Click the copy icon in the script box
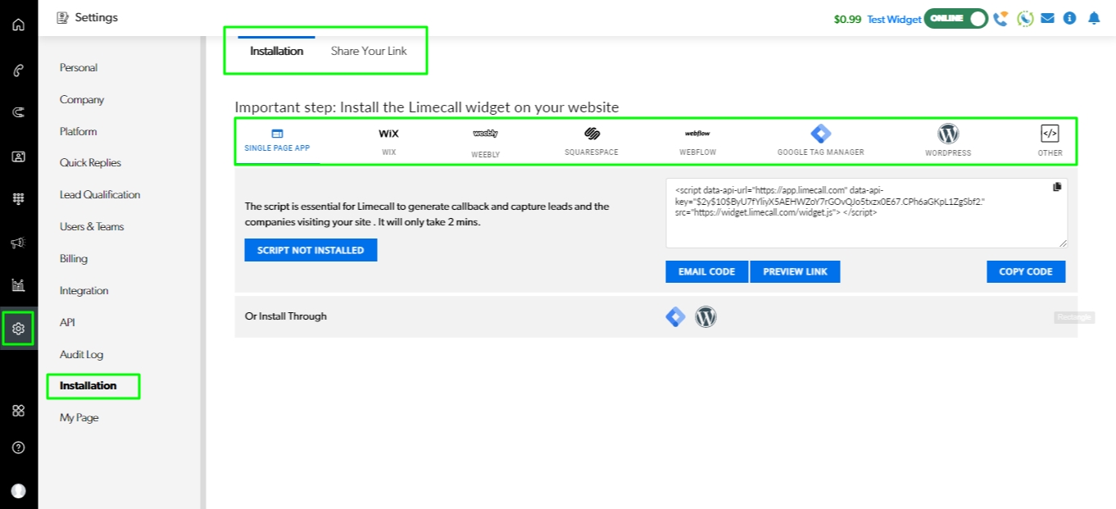 click(x=1057, y=187)
